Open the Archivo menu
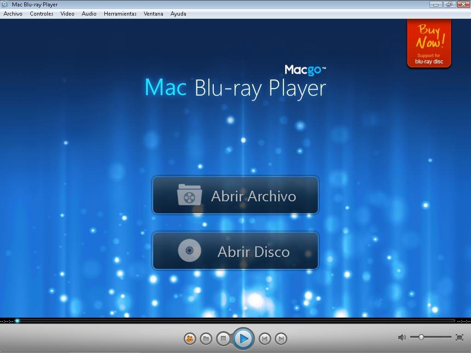 coord(13,14)
